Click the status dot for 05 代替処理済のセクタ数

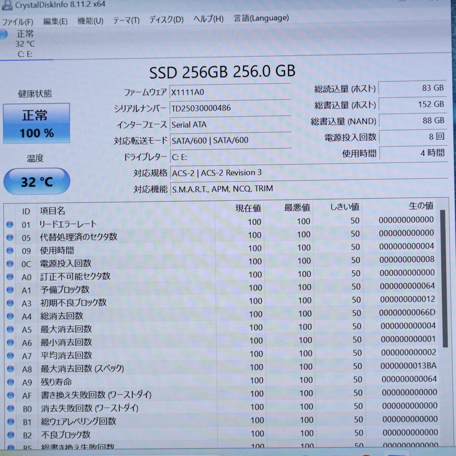[10, 238]
